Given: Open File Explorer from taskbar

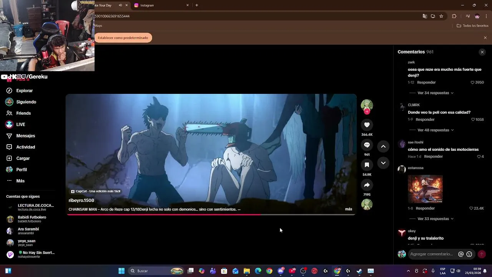Looking at the screenshot, I should point(247,271).
